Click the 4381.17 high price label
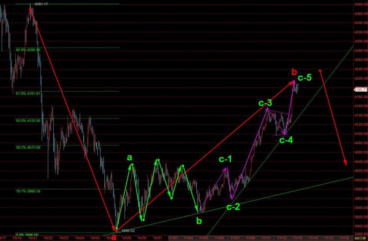 pyautogui.click(x=41, y=4)
